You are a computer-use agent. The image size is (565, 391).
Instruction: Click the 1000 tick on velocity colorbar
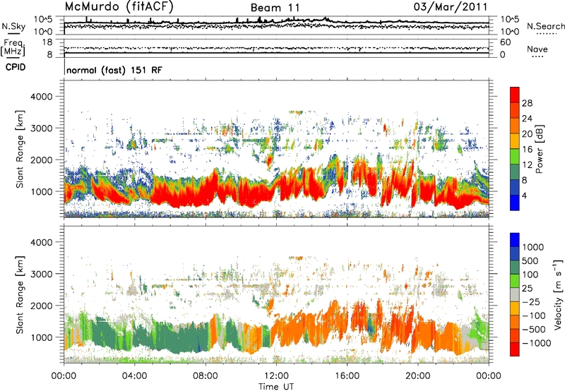(x=533, y=247)
